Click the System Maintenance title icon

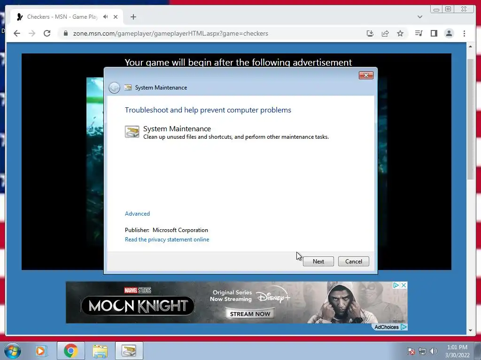point(128,88)
